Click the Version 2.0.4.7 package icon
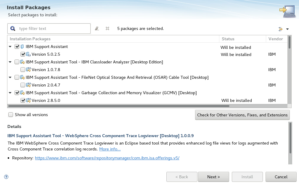The width and height of the screenshot is (299, 186). [x=28, y=85]
